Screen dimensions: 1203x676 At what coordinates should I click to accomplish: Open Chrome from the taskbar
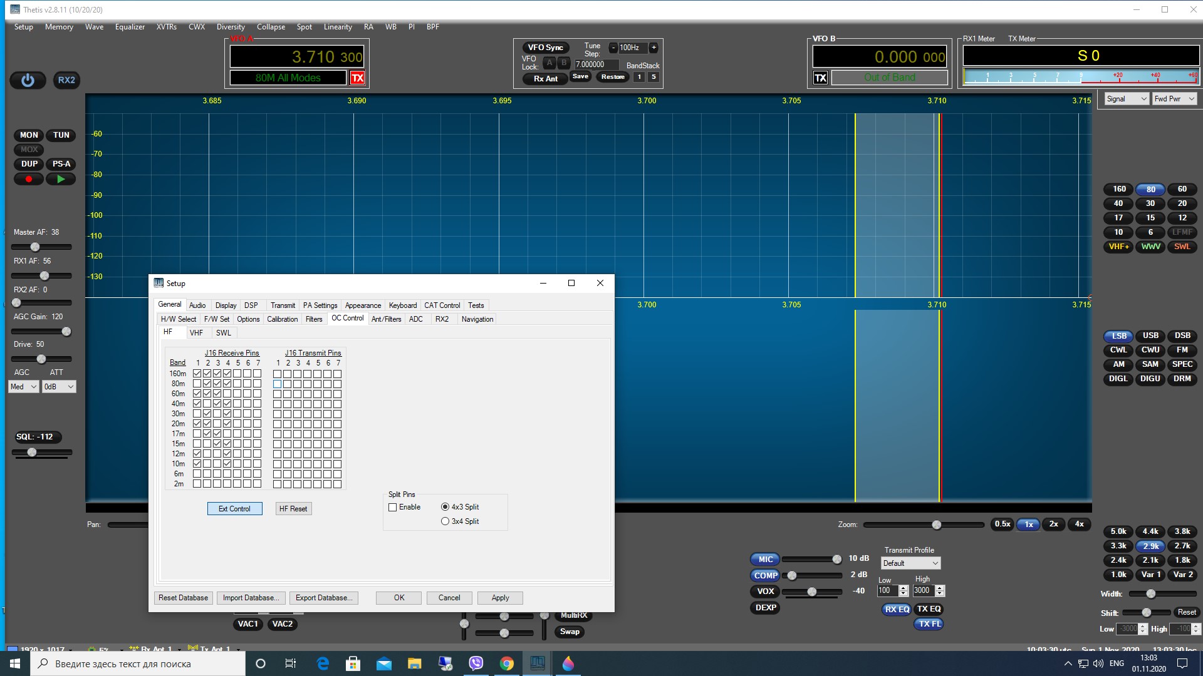coord(507,663)
